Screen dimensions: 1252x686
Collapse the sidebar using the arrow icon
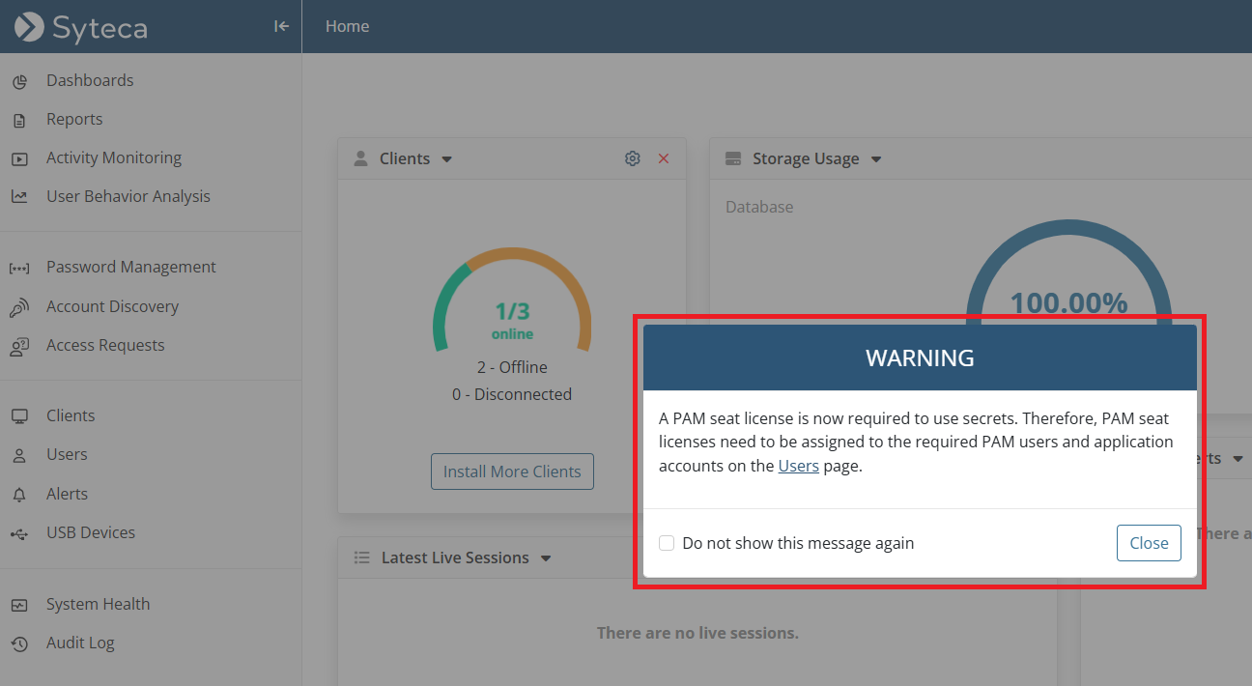(x=281, y=26)
